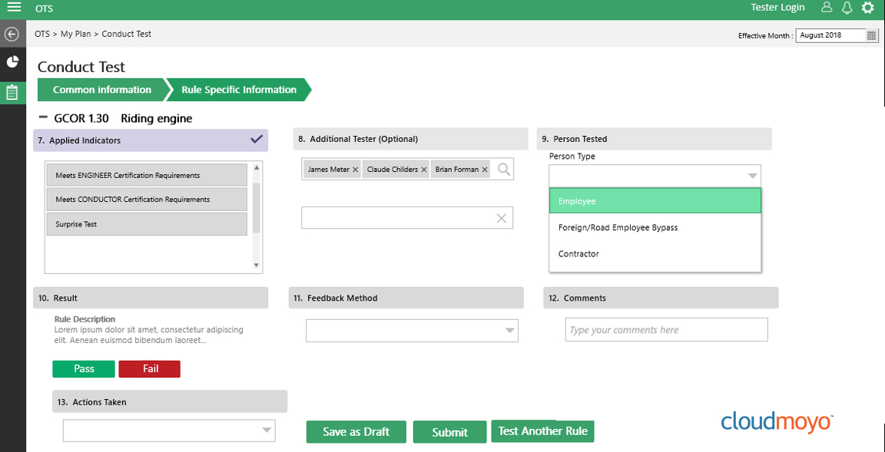Remove James Meter from testers
The width and height of the screenshot is (885, 452).
click(x=355, y=170)
